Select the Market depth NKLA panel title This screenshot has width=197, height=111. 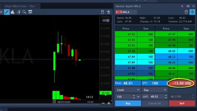128,6
